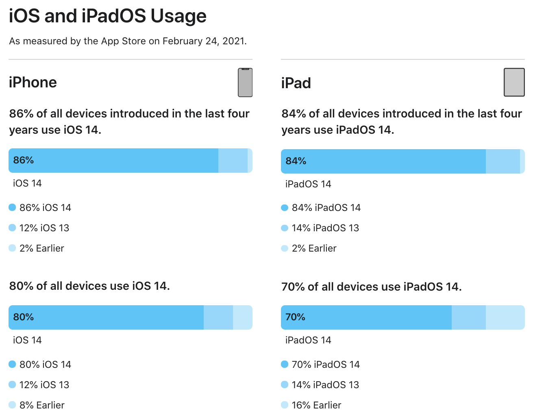Click '70% of all devices use iPadOS 14' text
The image size is (533, 417).
click(x=372, y=287)
